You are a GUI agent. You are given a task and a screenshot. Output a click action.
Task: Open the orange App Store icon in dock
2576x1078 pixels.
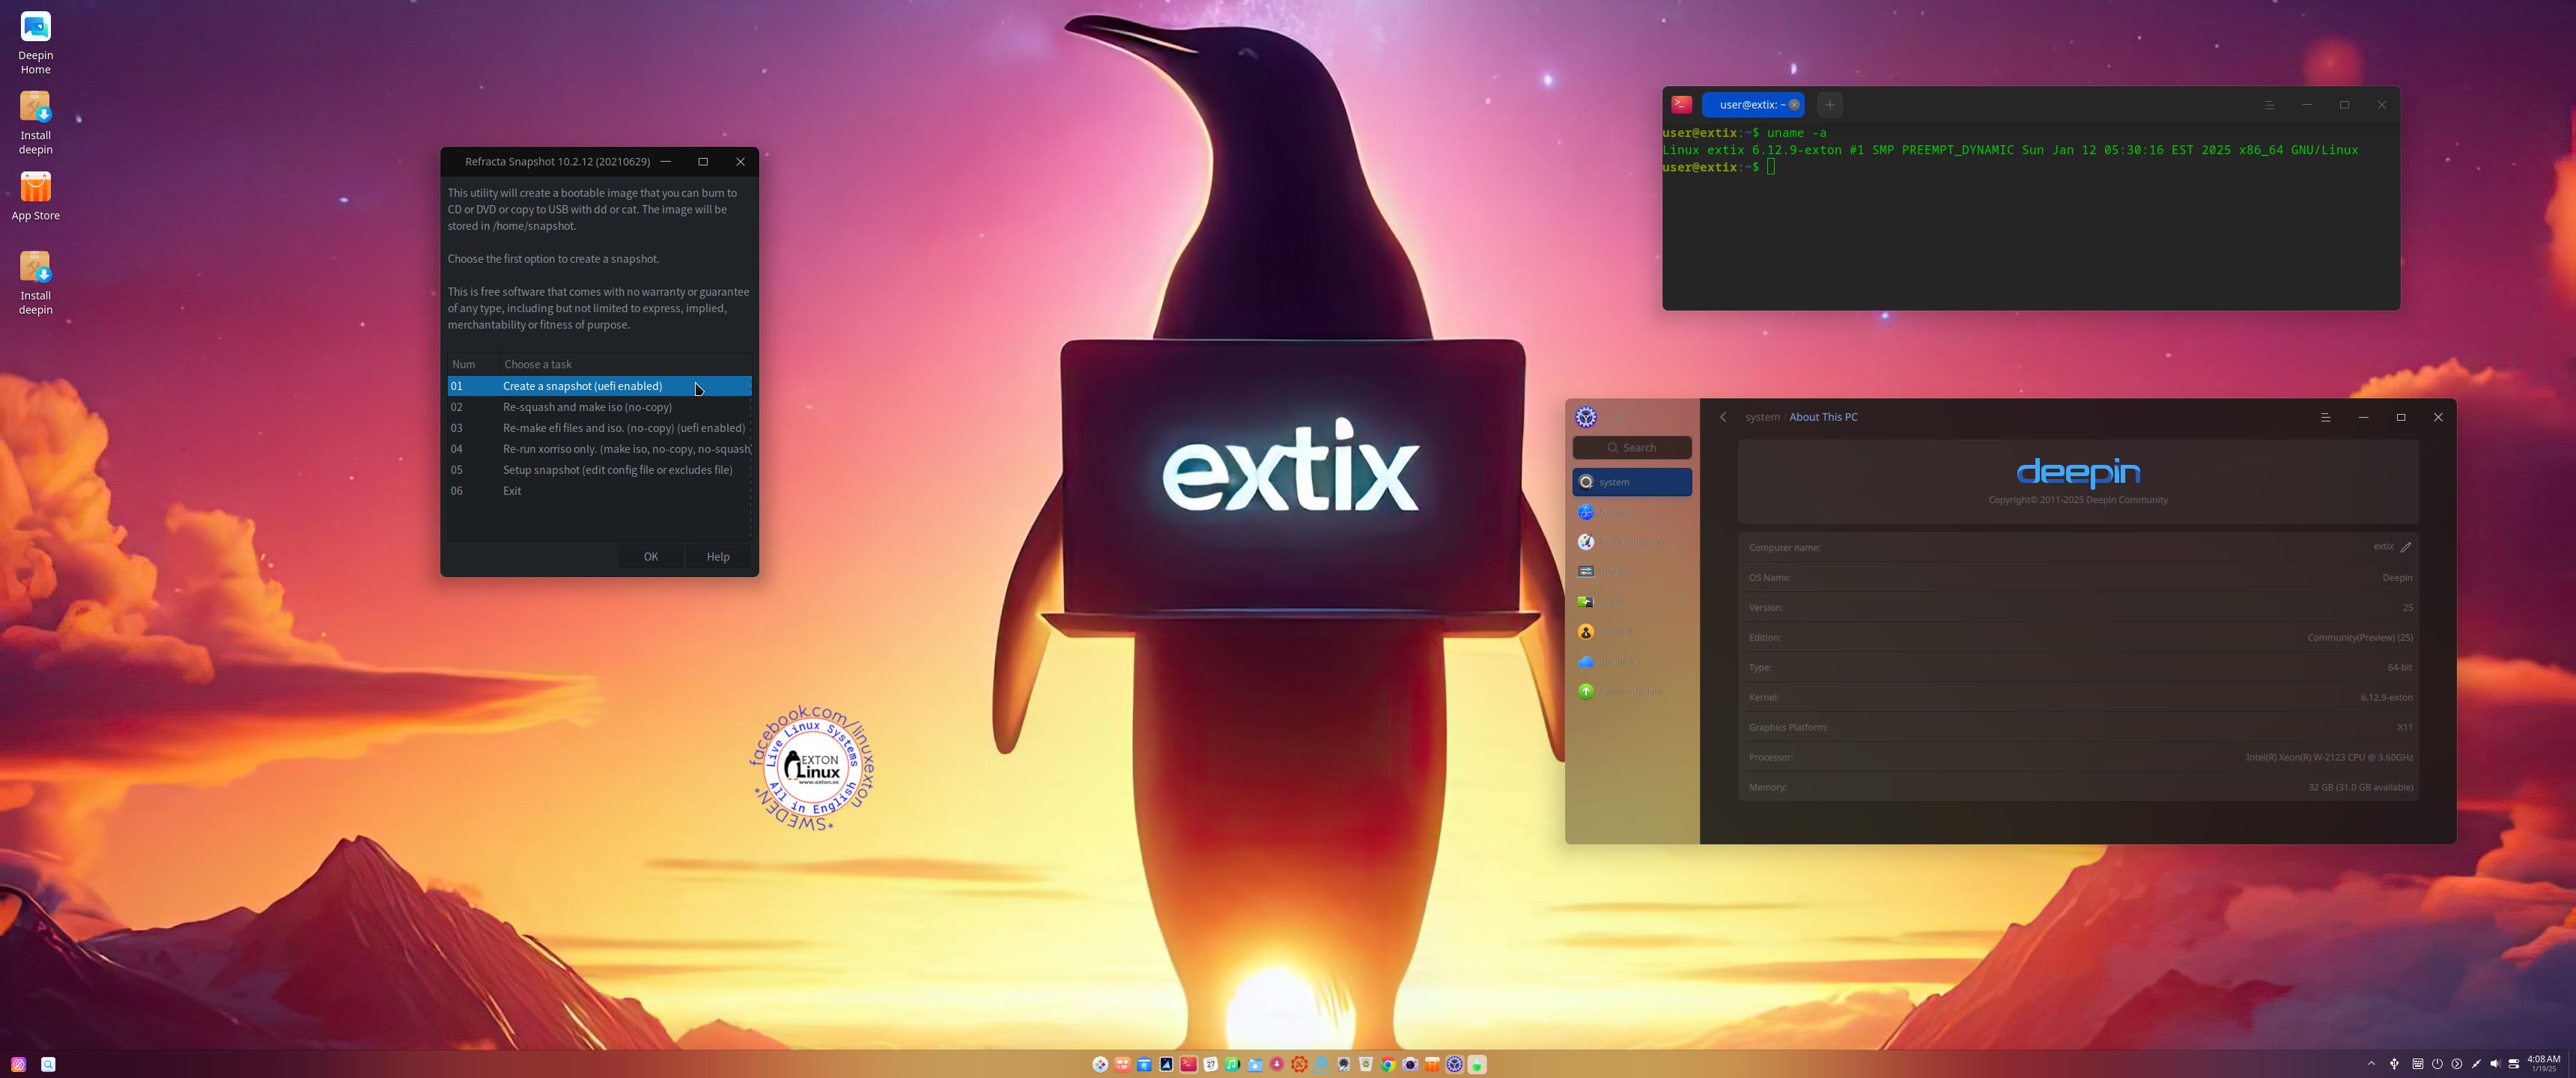coord(1432,1064)
